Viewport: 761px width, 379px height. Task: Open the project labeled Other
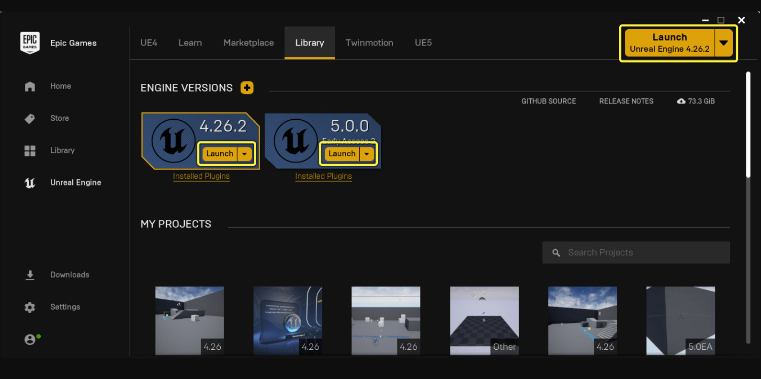484,321
